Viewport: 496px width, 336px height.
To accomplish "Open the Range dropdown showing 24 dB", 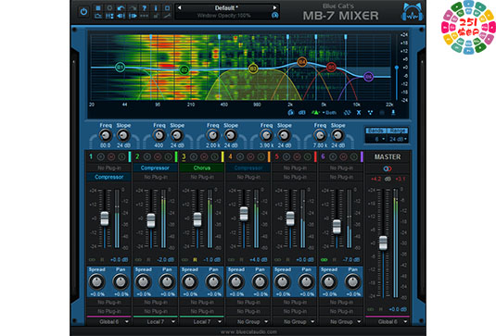I will click(x=398, y=139).
